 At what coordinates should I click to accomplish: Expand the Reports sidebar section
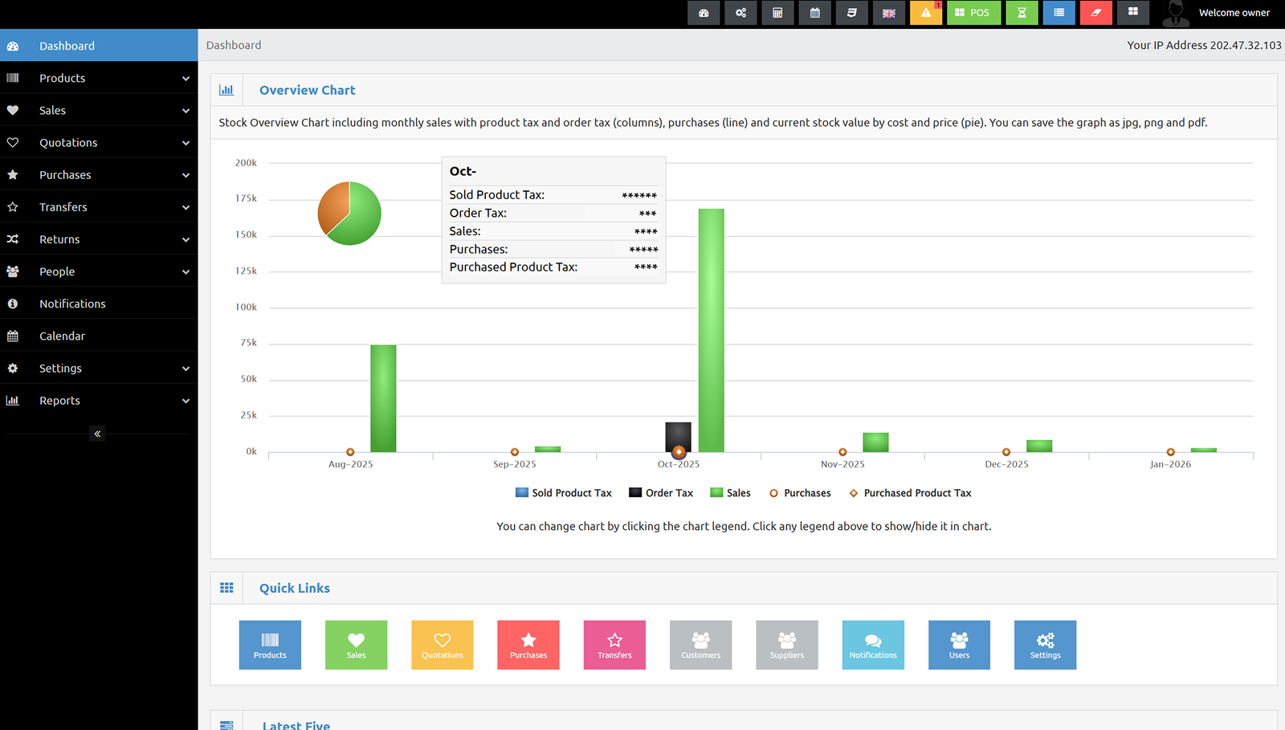point(99,401)
